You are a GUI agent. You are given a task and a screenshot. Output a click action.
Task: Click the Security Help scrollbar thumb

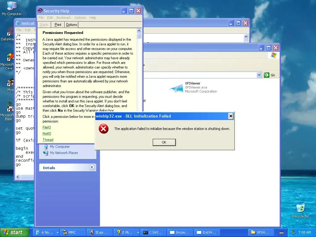click(139, 36)
